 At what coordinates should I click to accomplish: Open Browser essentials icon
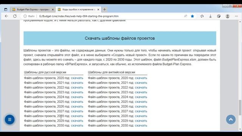tap(219, 16)
